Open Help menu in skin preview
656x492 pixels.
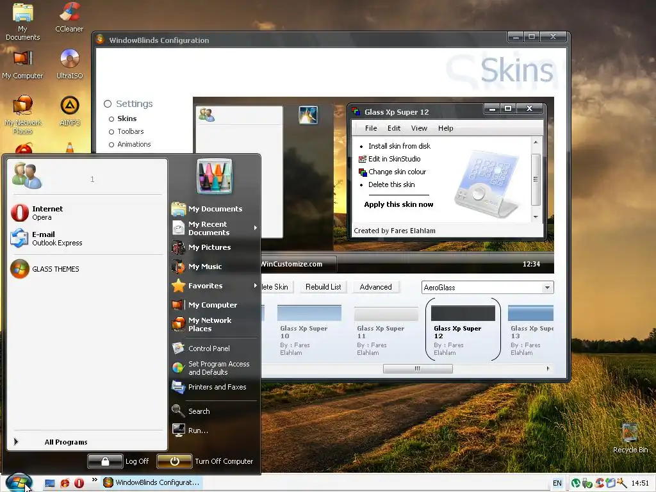click(446, 128)
